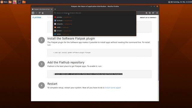Close the Firefox window
Image resolution: width=192 pixels, height=108 pixels.
pyautogui.click(x=157, y=6)
